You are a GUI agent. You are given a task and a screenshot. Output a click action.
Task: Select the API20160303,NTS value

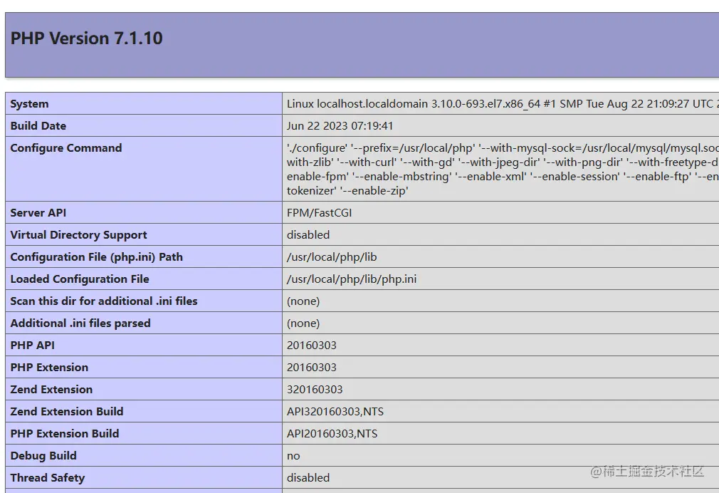332,433
